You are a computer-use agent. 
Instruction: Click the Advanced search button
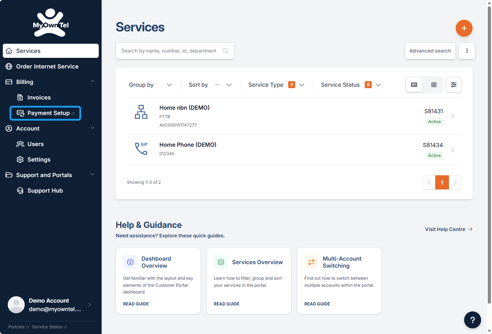point(430,51)
